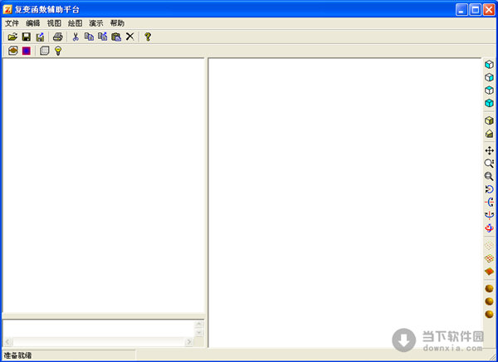This screenshot has width=498, height=362.
Task: Click the wireframe grid mesh icon
Action: point(489,258)
